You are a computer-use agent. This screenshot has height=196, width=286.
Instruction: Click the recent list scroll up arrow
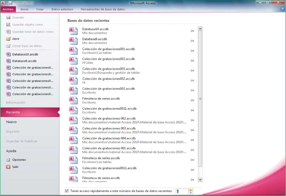200,29
